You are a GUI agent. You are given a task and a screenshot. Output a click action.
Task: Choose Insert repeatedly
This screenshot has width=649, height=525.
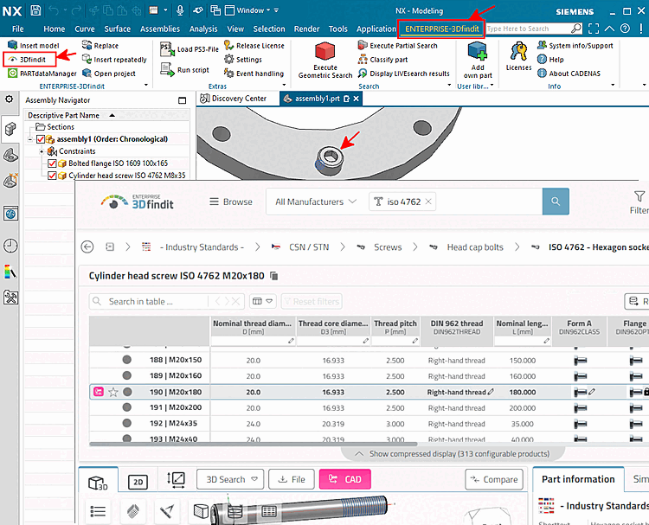click(114, 60)
